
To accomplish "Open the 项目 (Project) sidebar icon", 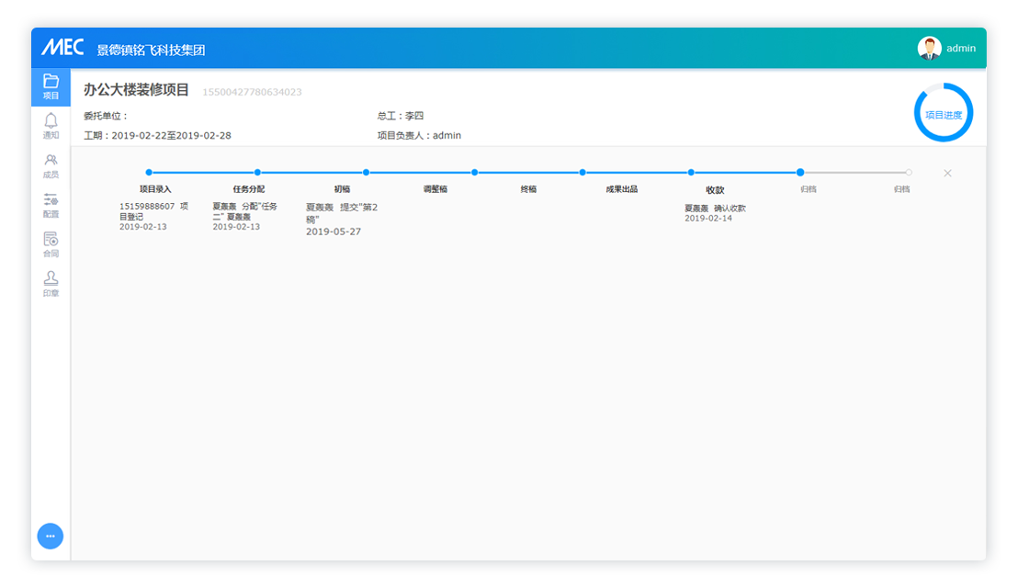I will pyautogui.click(x=51, y=86).
